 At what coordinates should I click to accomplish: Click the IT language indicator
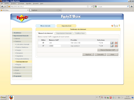tap(97, 97)
